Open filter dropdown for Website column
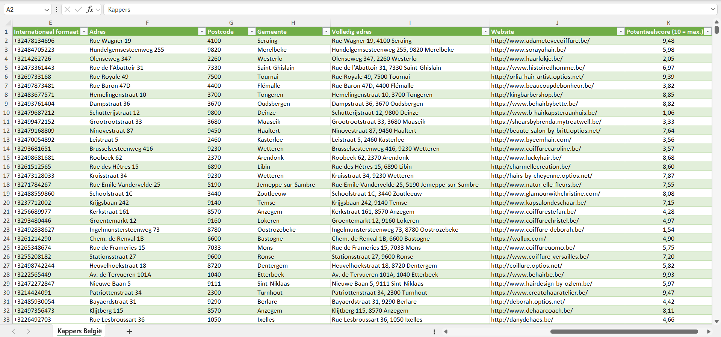The image size is (721, 337). click(621, 31)
